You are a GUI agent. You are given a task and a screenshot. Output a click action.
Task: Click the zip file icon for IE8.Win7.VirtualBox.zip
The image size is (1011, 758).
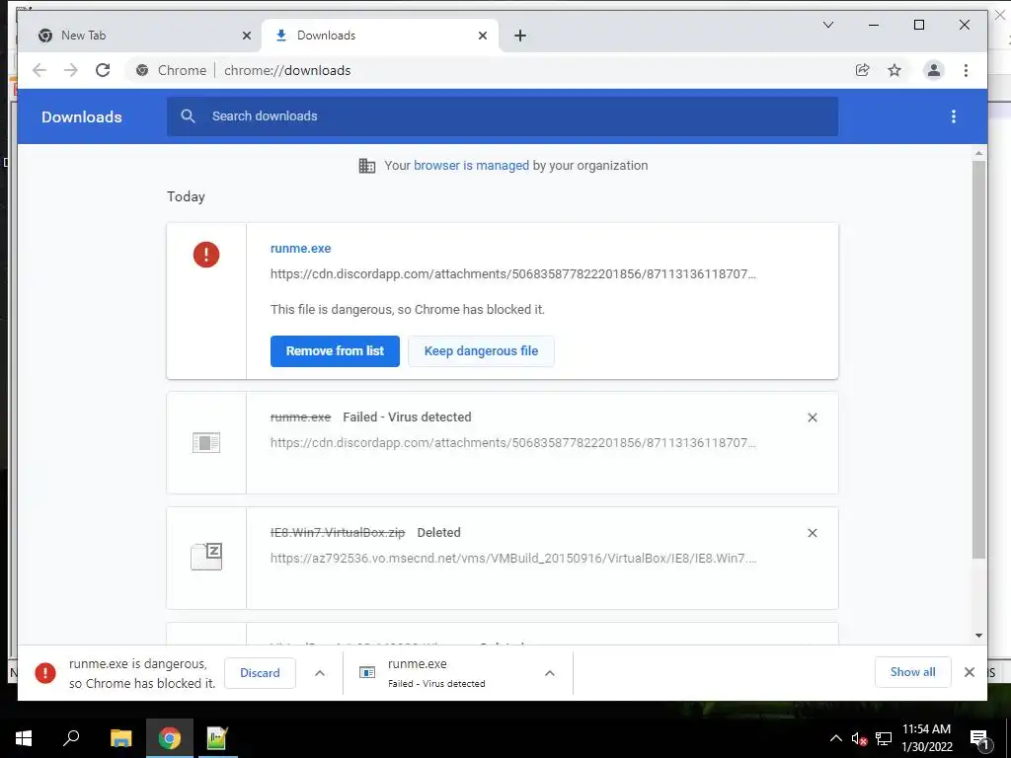click(206, 557)
